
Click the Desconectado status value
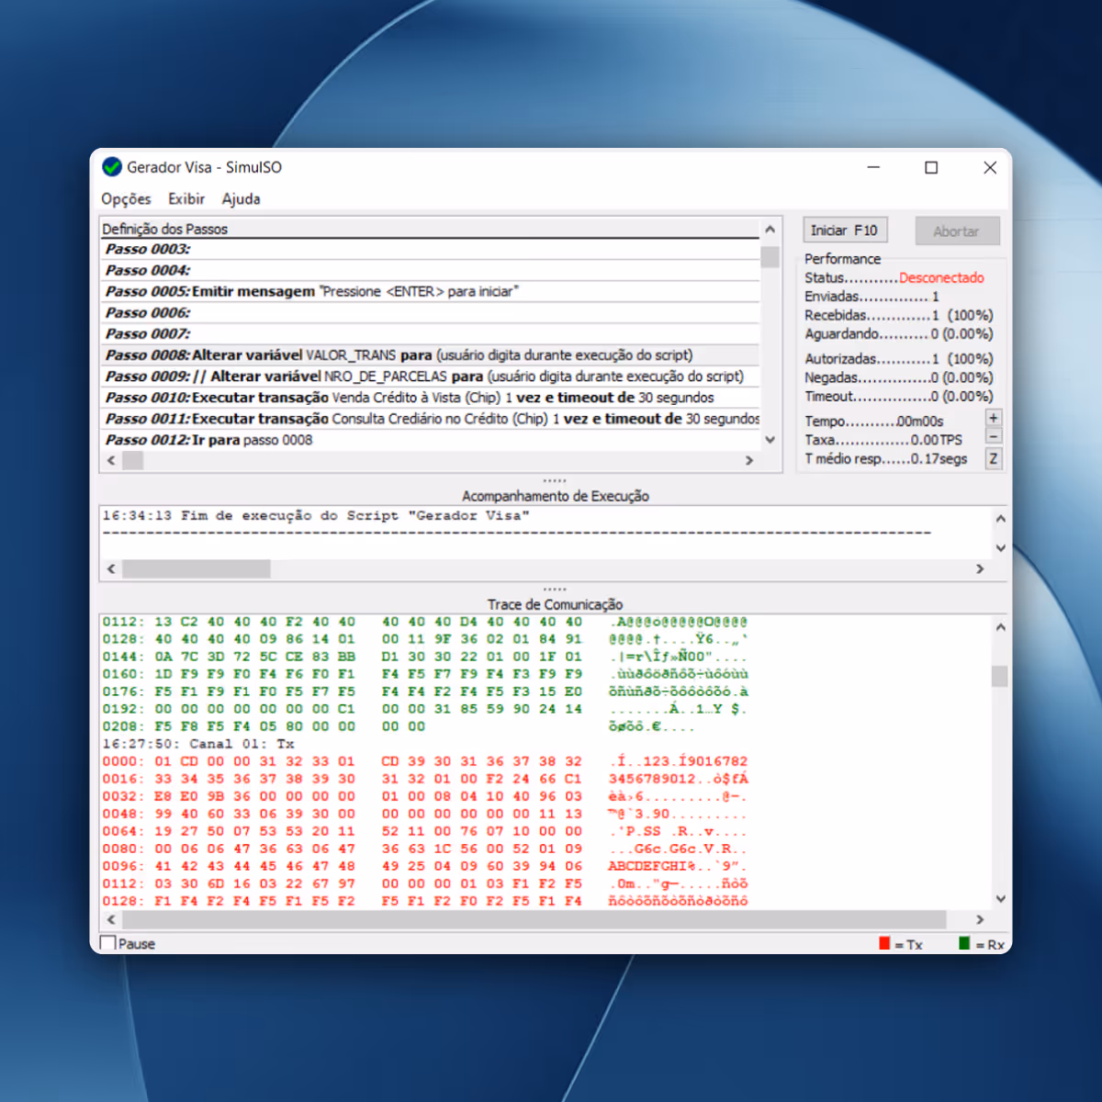point(941,278)
